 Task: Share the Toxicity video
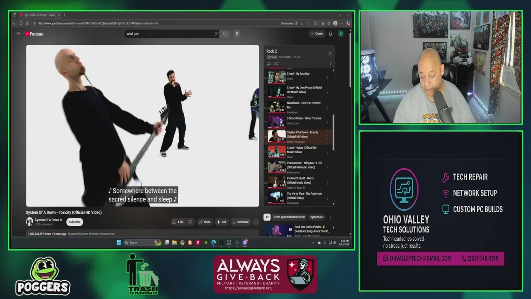coord(205,222)
